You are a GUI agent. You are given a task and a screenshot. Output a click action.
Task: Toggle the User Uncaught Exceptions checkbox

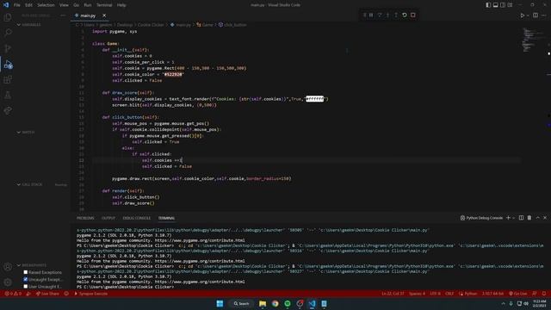[25, 287]
